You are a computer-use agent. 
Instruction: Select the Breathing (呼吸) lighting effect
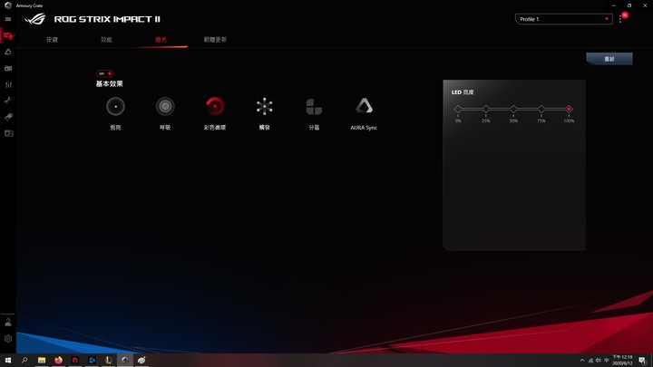165,107
